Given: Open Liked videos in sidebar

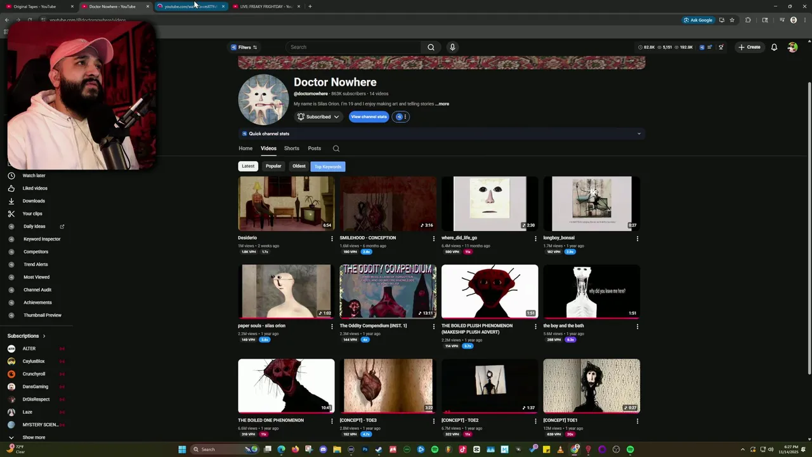Looking at the screenshot, I should pyautogui.click(x=36, y=189).
